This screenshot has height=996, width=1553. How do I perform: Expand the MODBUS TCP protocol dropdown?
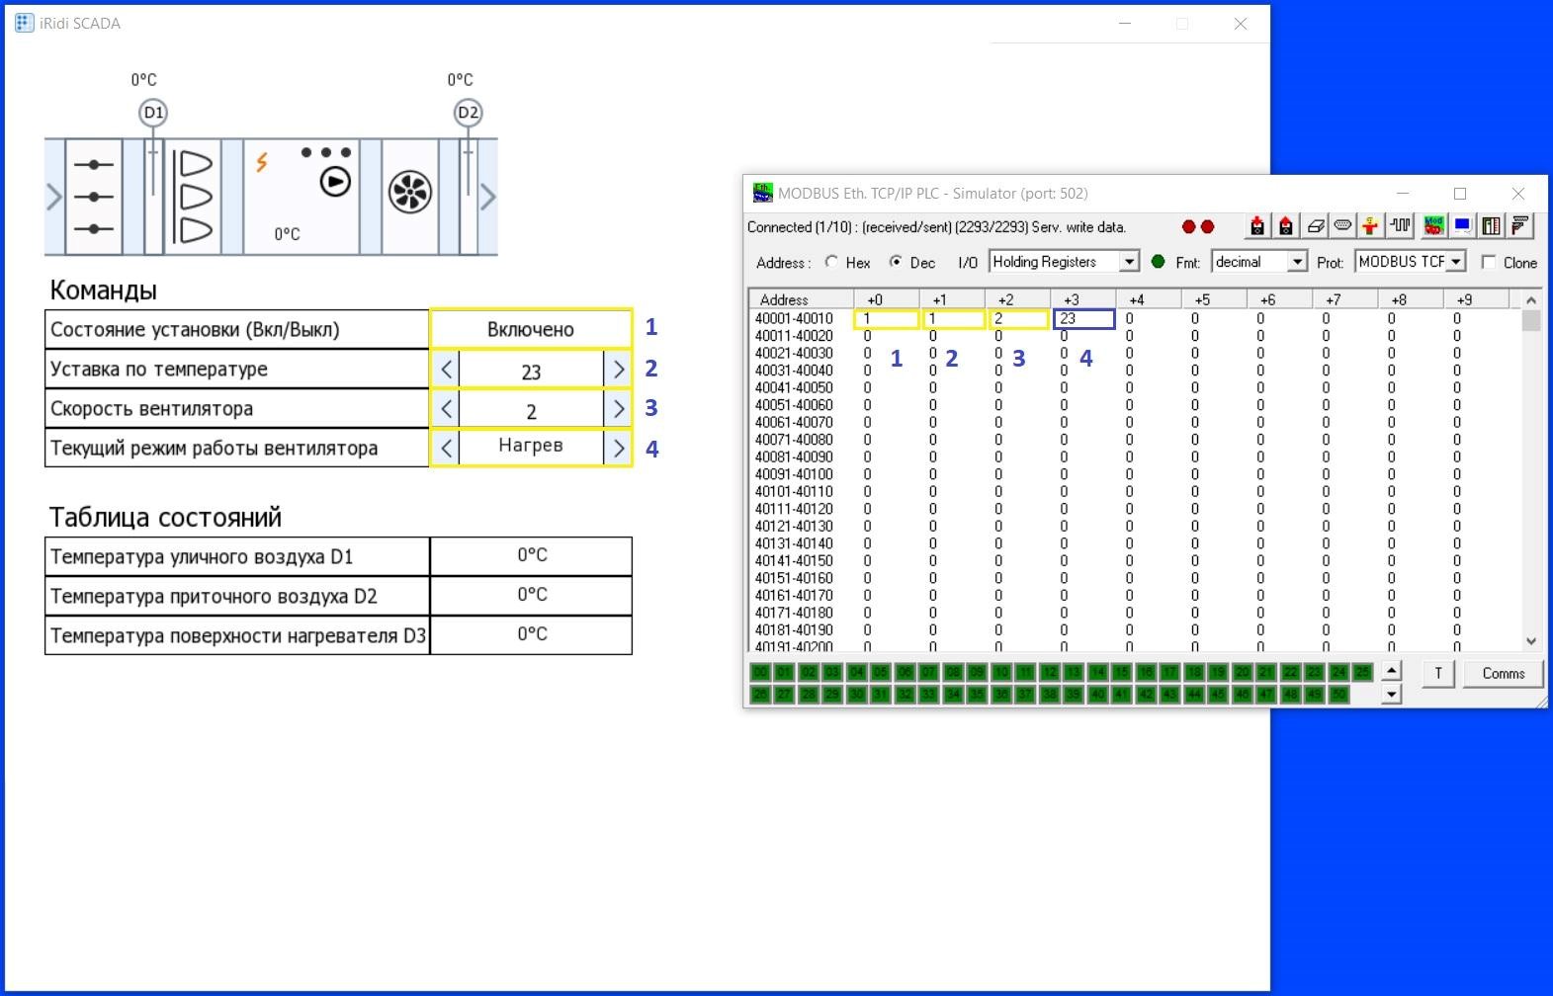(x=1456, y=262)
